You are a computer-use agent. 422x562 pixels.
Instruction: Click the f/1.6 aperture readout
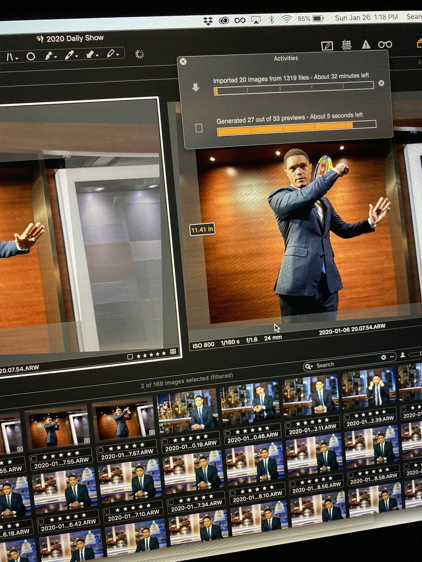[x=252, y=340]
